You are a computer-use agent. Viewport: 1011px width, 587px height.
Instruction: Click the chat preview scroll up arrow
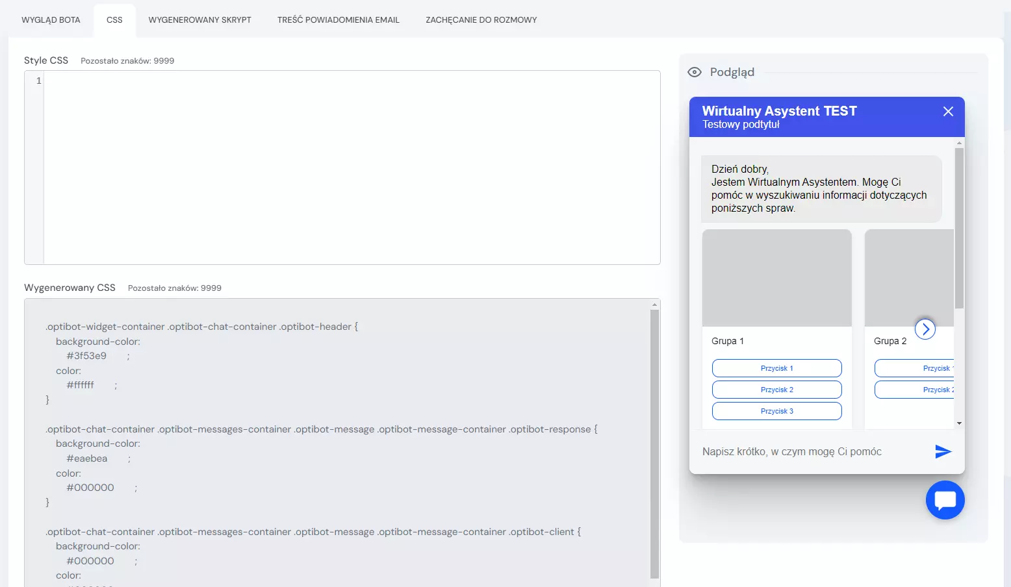pos(959,142)
